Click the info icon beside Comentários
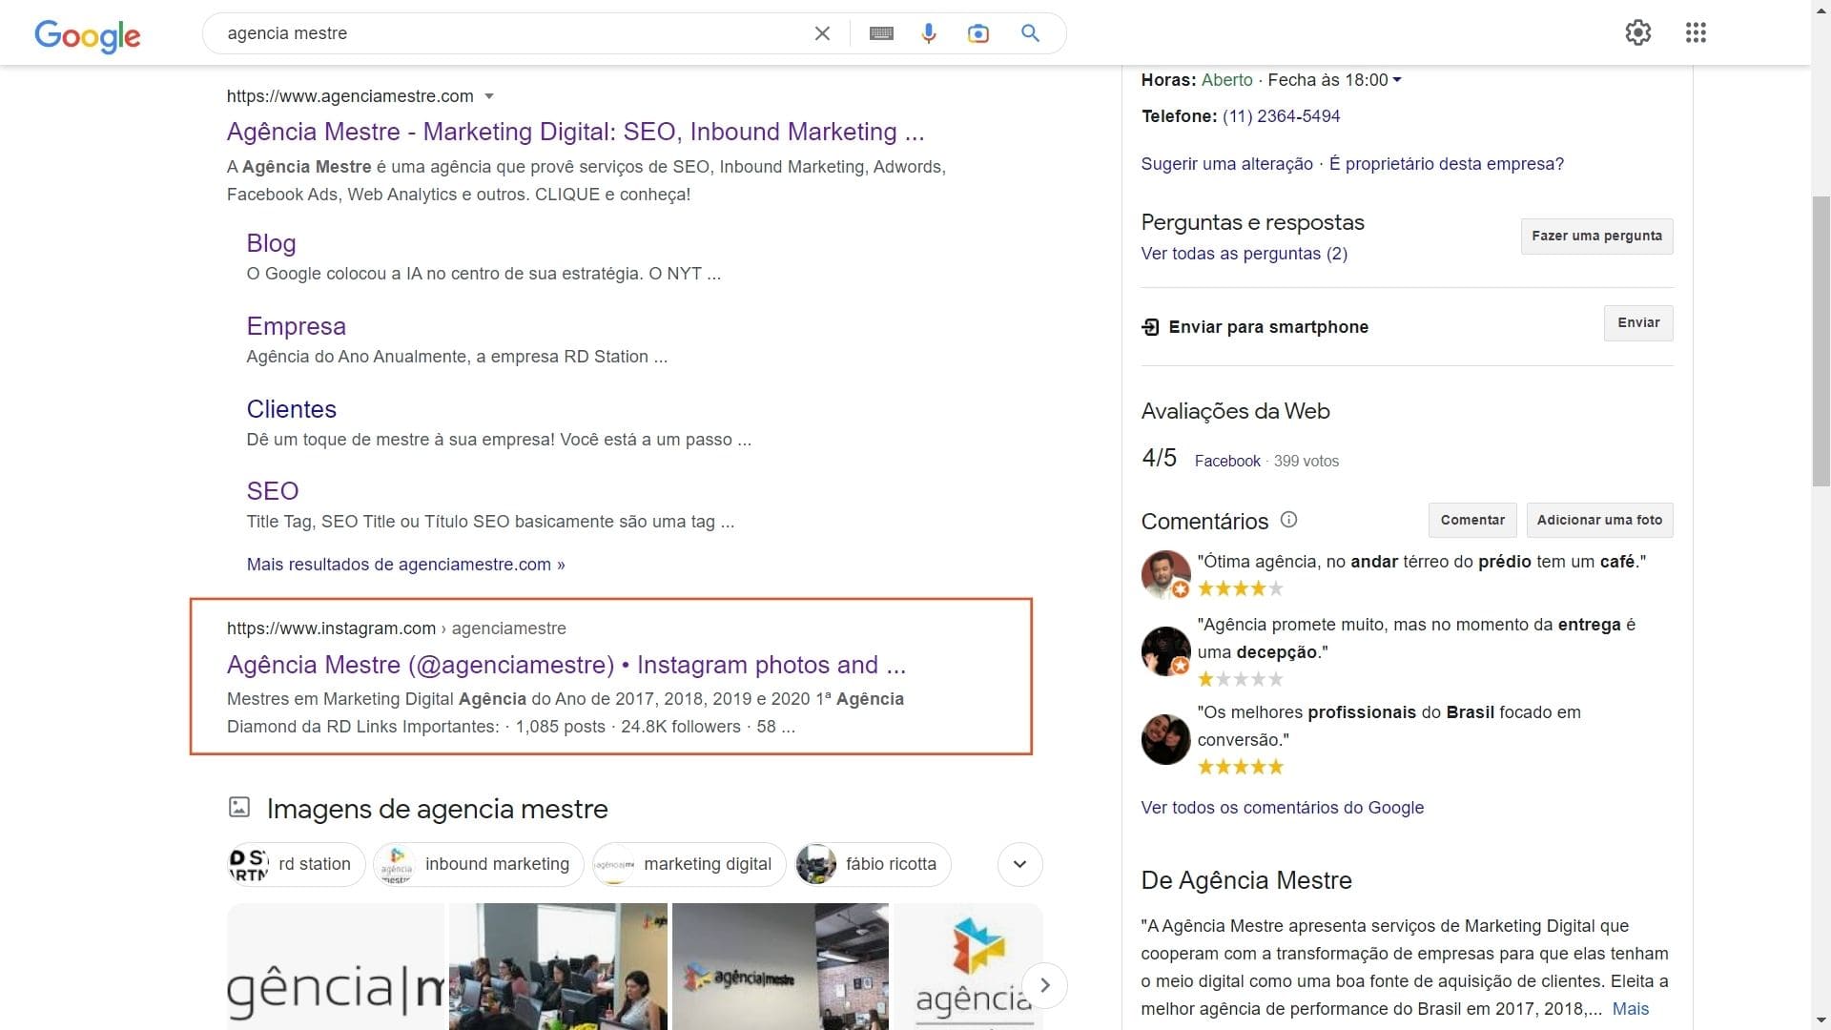The height and width of the screenshot is (1030, 1831). click(x=1288, y=520)
